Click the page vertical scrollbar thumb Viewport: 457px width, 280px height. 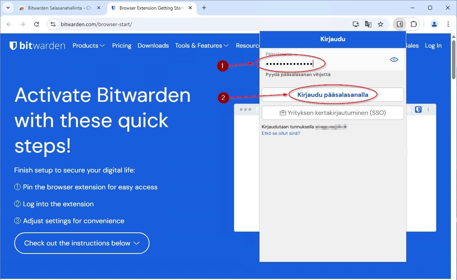[x=454, y=59]
